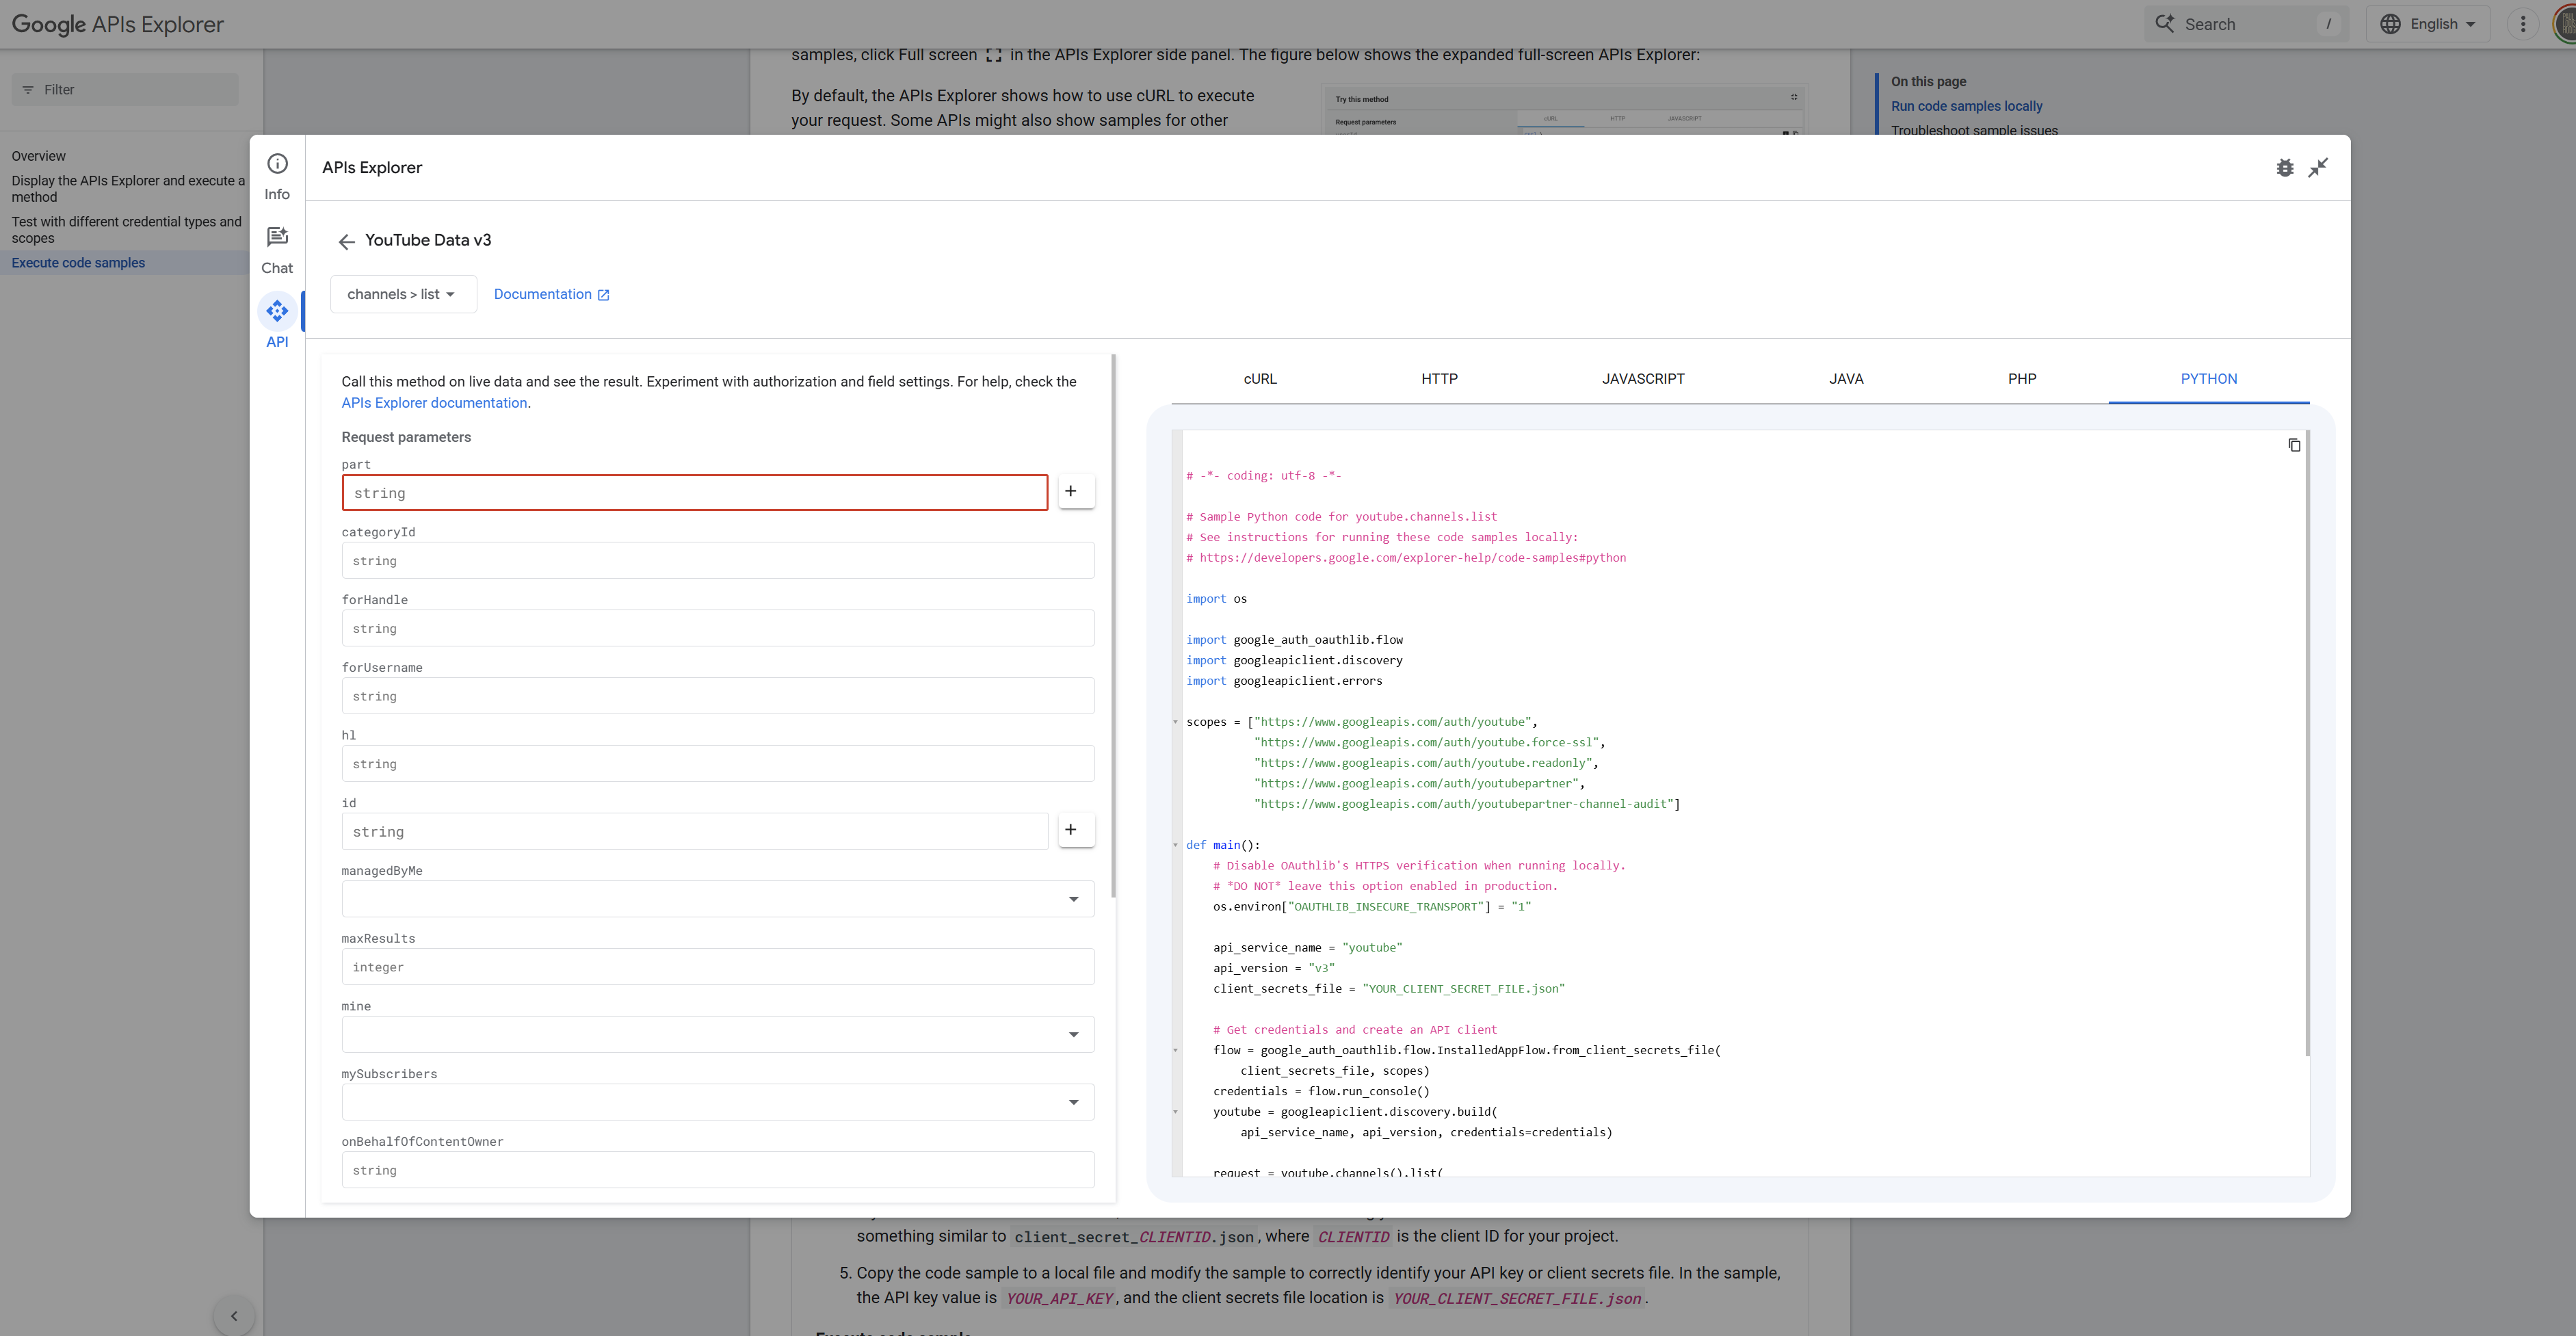This screenshot has height=1336, width=2576.
Task: Expand the managedByMe dropdown
Action: [718, 899]
